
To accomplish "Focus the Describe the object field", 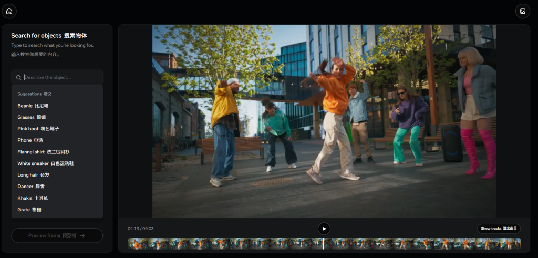I will [x=60, y=77].
